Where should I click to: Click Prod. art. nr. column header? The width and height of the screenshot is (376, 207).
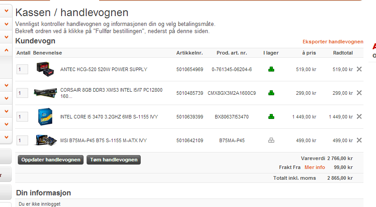coord(232,53)
